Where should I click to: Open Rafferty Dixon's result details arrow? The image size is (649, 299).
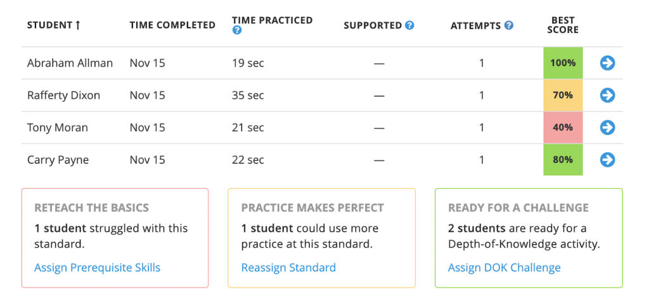tap(607, 95)
